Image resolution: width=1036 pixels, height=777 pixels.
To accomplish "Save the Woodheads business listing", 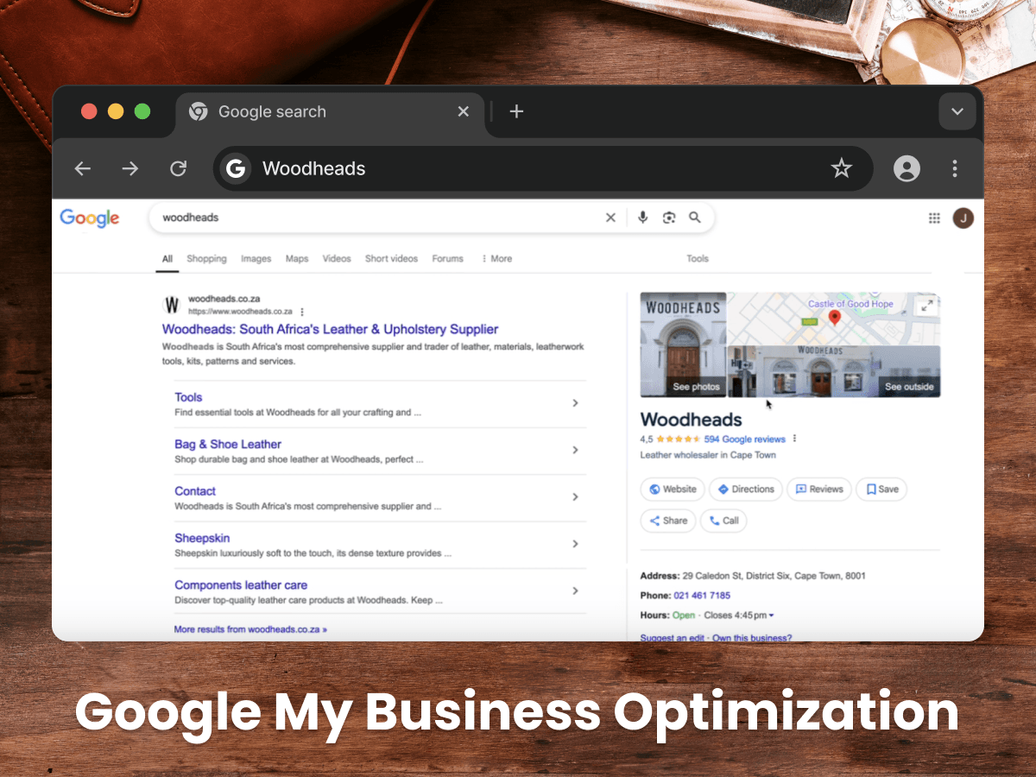I will (x=882, y=489).
